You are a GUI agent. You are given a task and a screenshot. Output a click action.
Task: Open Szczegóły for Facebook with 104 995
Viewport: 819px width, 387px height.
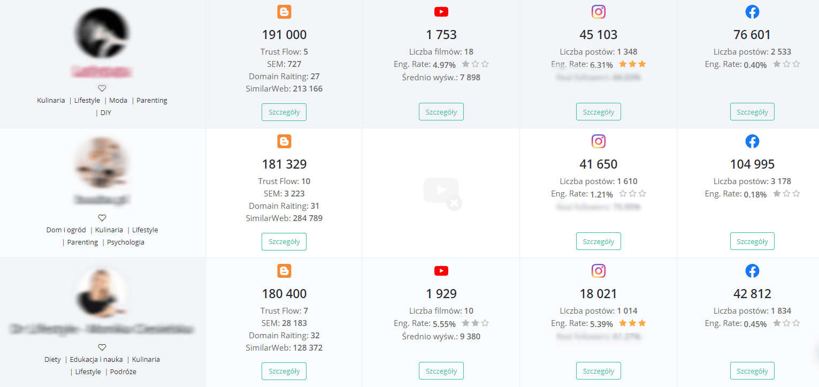click(752, 241)
